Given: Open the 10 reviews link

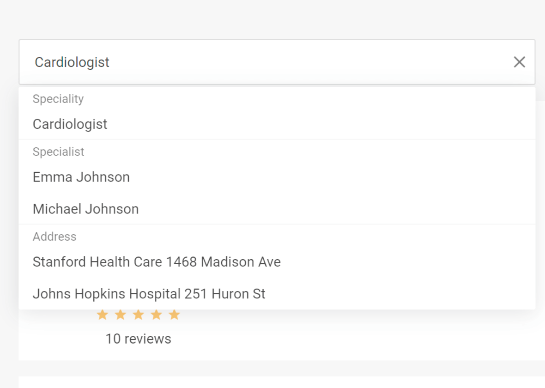Looking at the screenshot, I should tap(138, 339).
